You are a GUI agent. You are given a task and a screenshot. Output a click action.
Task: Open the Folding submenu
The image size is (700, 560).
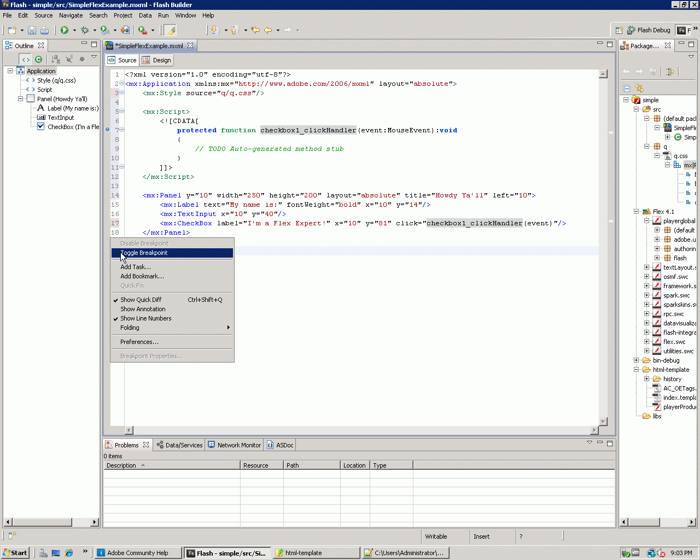172,328
